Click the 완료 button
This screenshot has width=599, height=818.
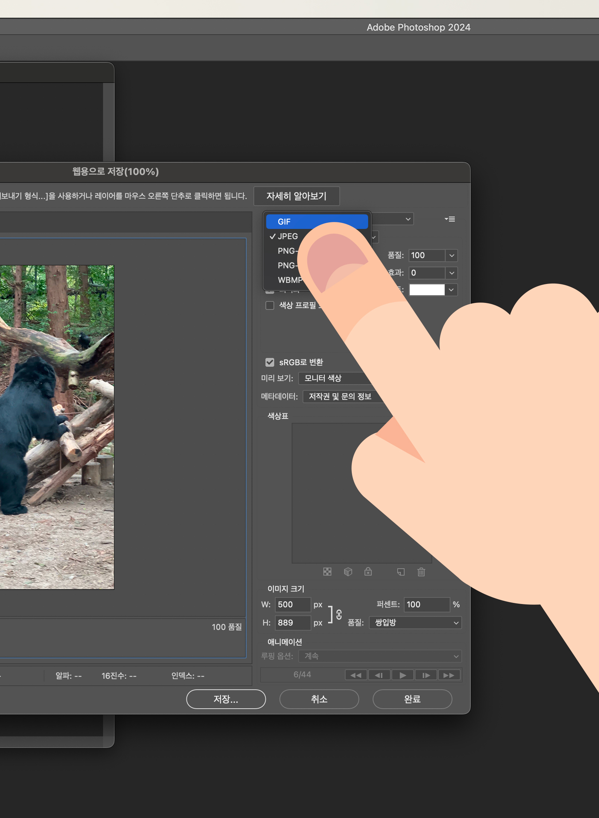[412, 699]
